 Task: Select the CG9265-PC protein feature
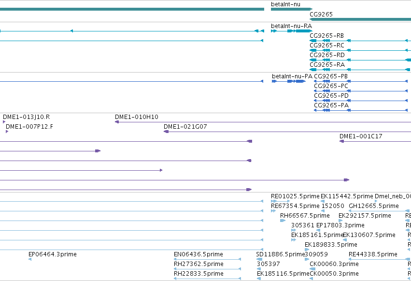click(361, 91)
